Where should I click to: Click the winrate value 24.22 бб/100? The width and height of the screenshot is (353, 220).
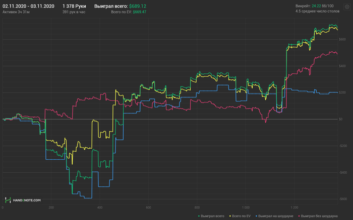click(323, 6)
